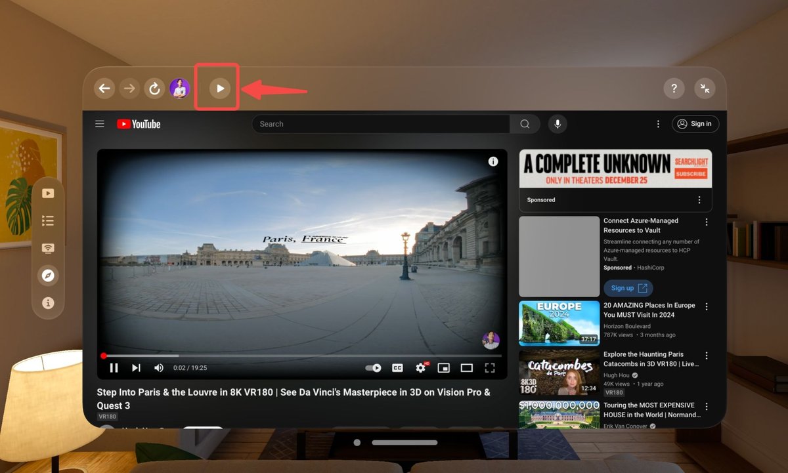Open the compass browser icon in the left sidebar
This screenshot has width=788, height=473.
pos(48,276)
